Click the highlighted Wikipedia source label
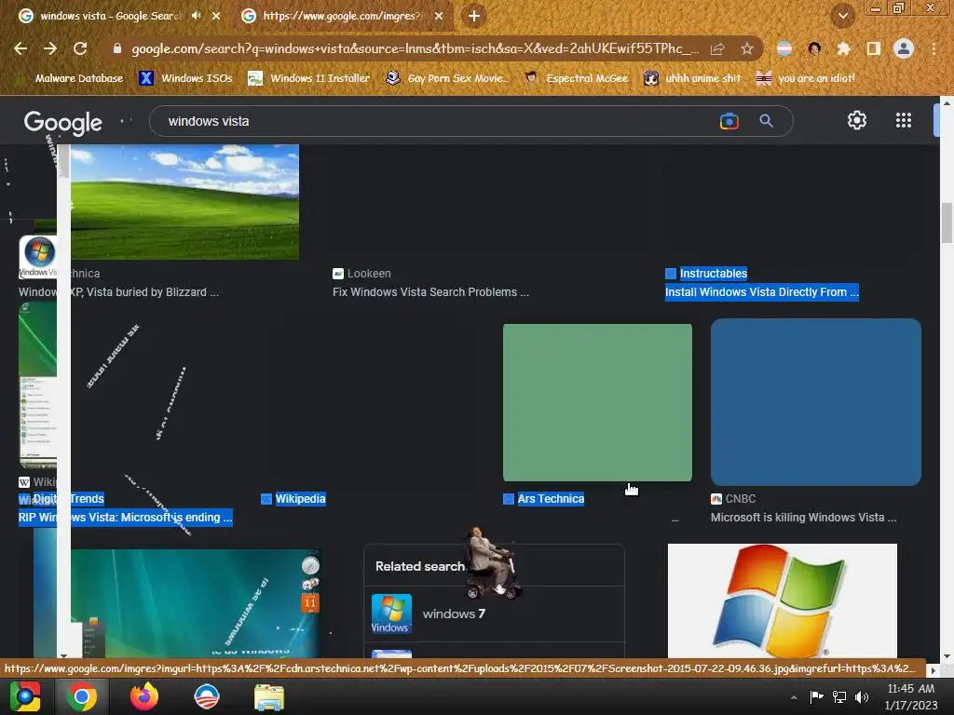Viewport: 954px width, 715px height. (301, 499)
